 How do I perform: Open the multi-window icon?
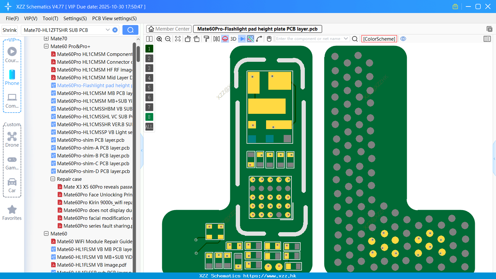[489, 29]
